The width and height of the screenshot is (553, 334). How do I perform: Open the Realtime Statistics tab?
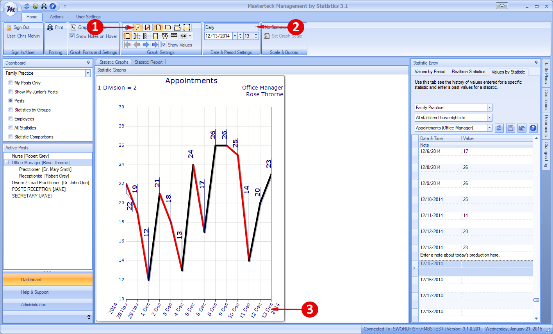tap(469, 72)
